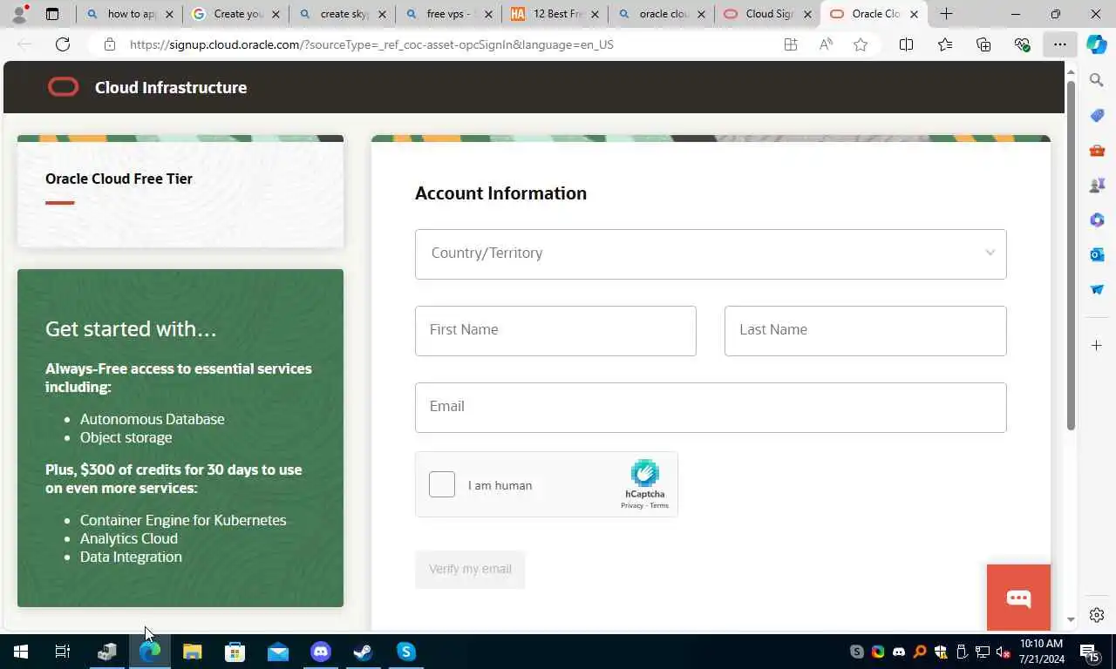1116x669 pixels.
Task: Click the browser address bar URL
Action: [371, 44]
